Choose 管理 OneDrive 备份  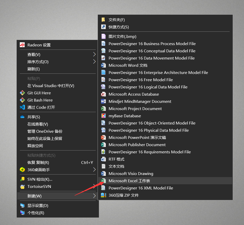(x=58, y=131)
